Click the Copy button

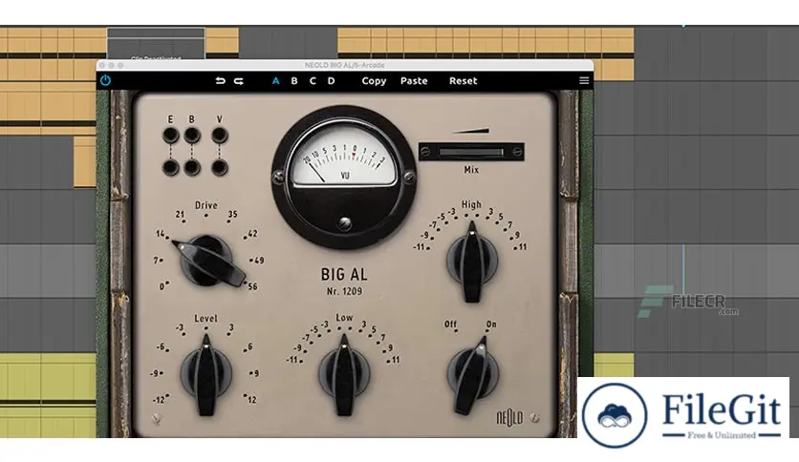pos(374,81)
